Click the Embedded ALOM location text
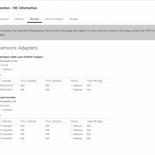155x155 pixels. [9, 61]
